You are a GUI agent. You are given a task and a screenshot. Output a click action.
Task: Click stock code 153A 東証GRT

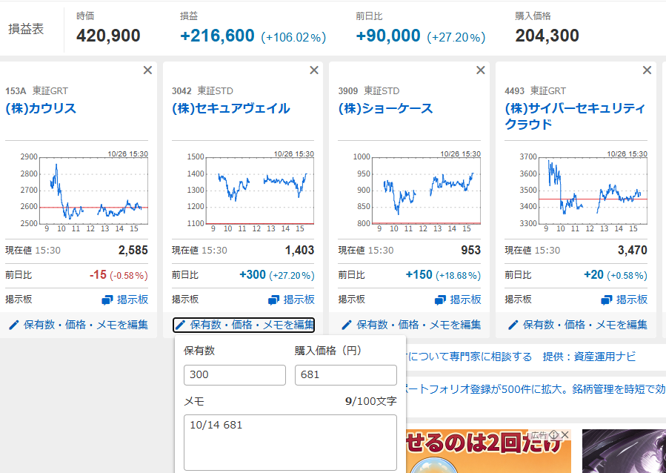(36, 91)
